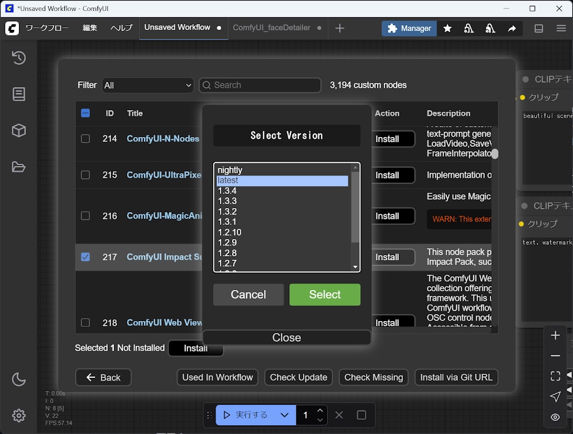
Task: Click the clear queue square icon
Action: [362, 415]
